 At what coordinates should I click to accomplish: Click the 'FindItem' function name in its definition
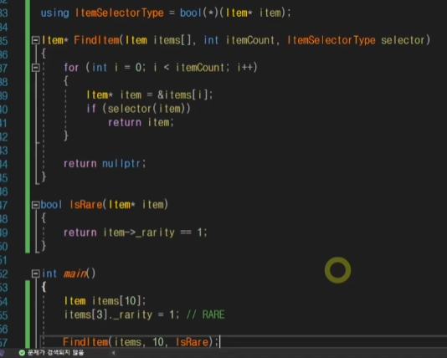click(x=96, y=40)
